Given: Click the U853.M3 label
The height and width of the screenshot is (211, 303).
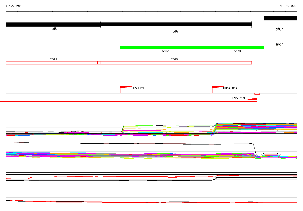Looking at the screenshot, I should tap(138, 88).
